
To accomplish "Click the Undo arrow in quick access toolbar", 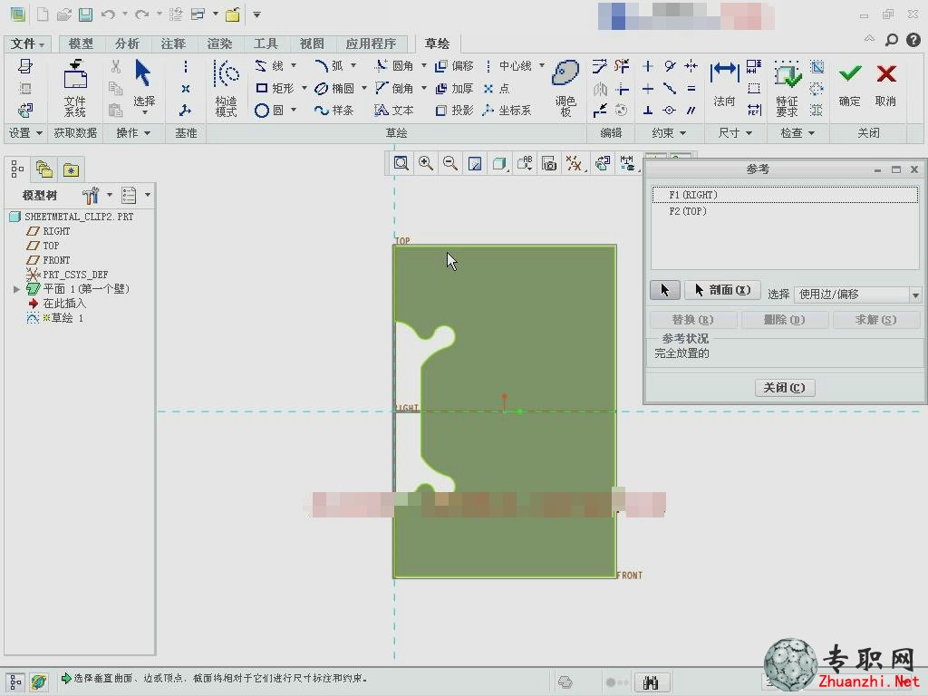I will click(108, 14).
